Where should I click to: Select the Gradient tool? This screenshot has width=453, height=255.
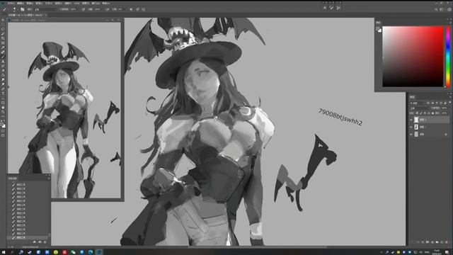click(3, 75)
